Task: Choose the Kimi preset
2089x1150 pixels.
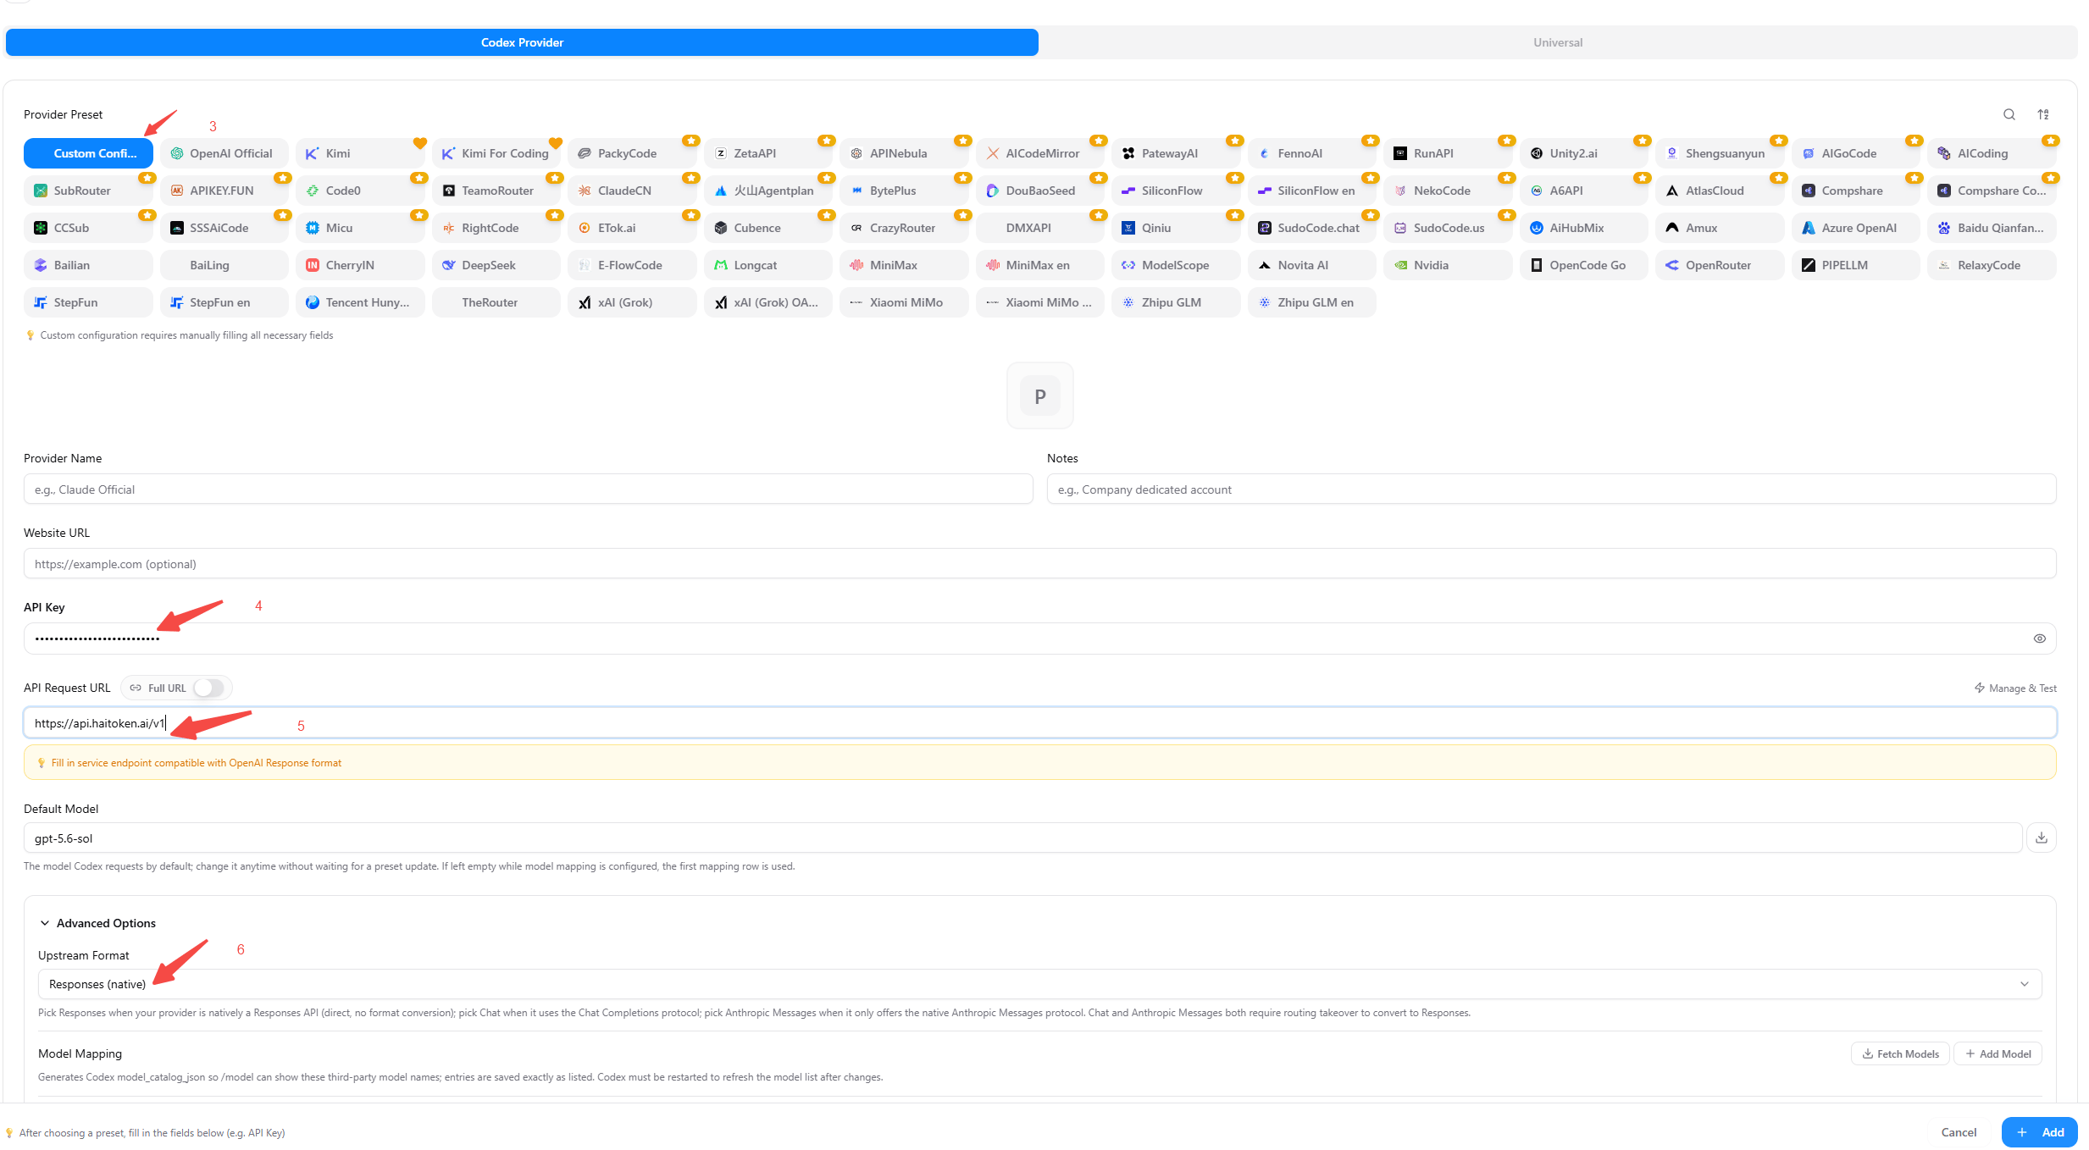Action: click(360, 153)
